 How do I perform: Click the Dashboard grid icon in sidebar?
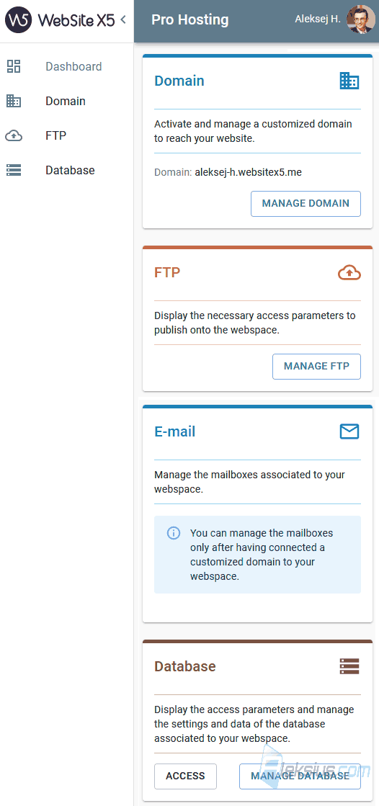(x=14, y=66)
